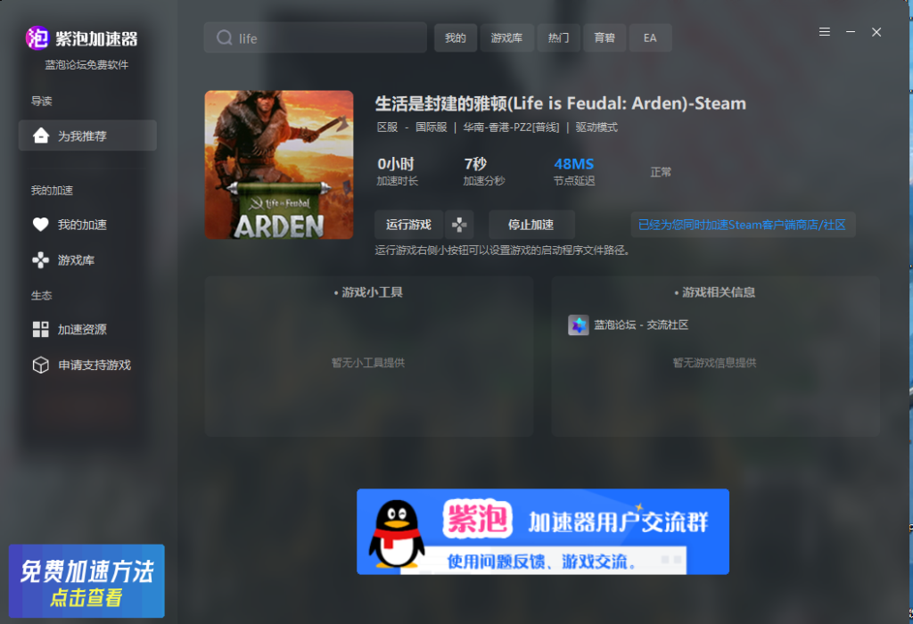
Task: Click the Life is Feudal Arden cover thumbnail
Action: [x=279, y=165]
